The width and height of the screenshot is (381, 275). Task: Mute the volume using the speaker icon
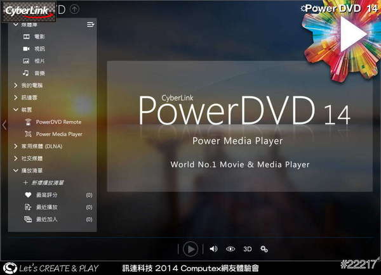pos(213,249)
